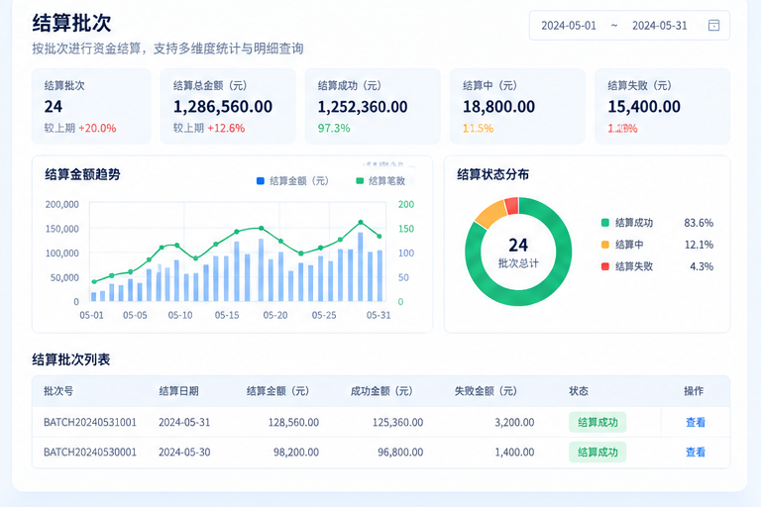Toggle the green 结算笔数 legend swatch

pyautogui.click(x=360, y=181)
